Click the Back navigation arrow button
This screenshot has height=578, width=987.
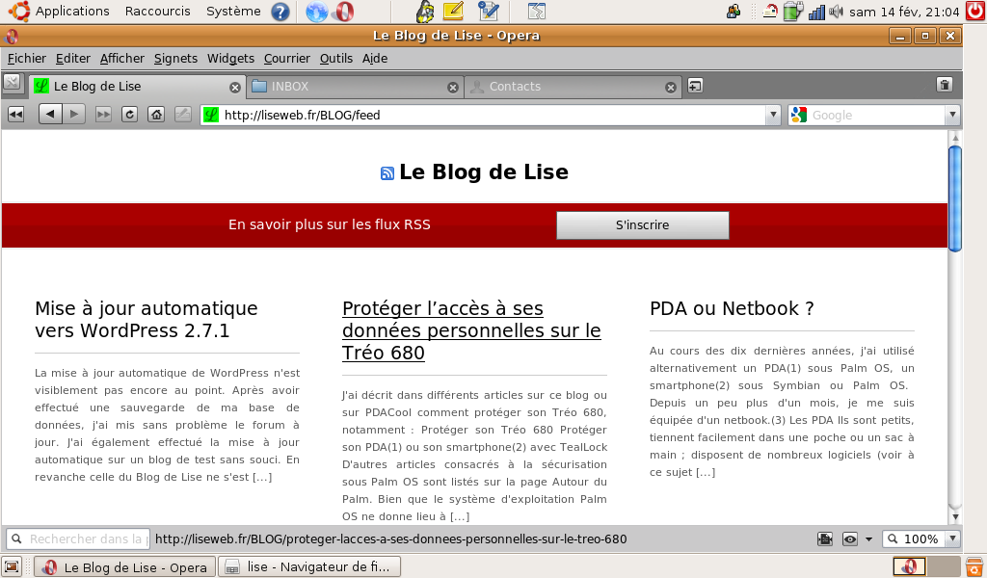pos(50,115)
